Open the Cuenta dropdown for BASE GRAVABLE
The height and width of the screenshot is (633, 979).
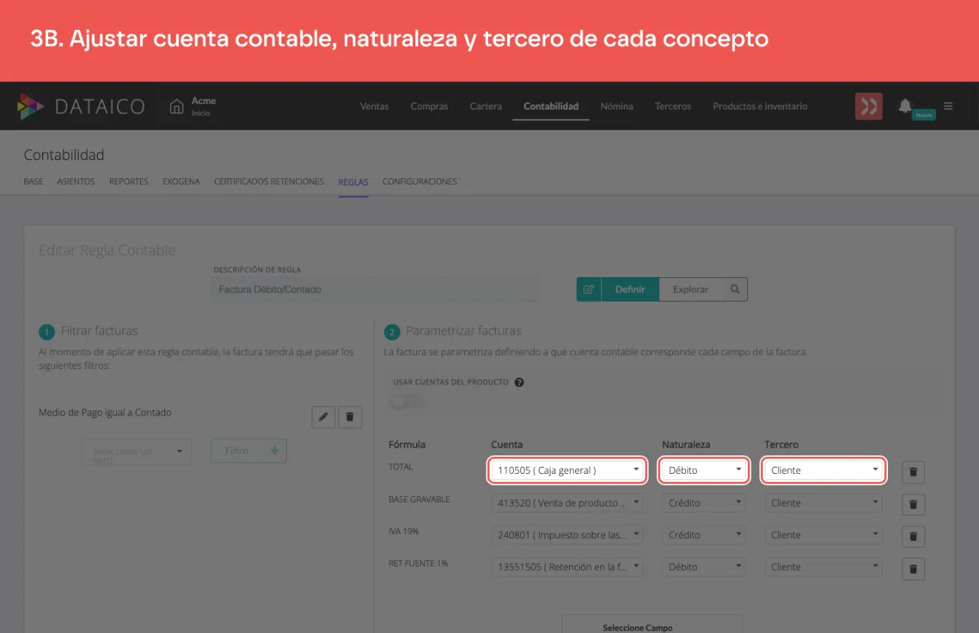(568, 503)
